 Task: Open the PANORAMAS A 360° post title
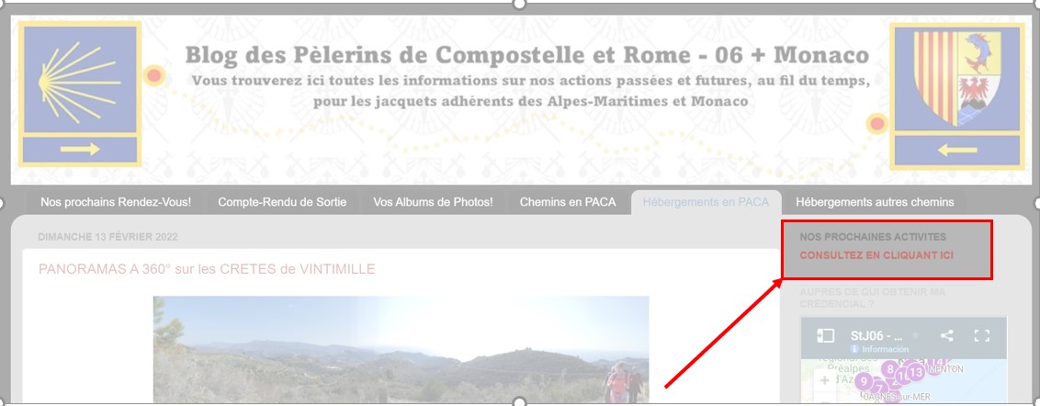[207, 269]
